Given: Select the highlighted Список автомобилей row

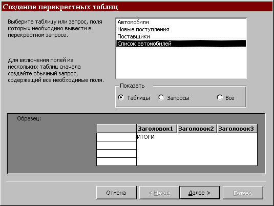Looking at the screenshot, I should (181, 44).
